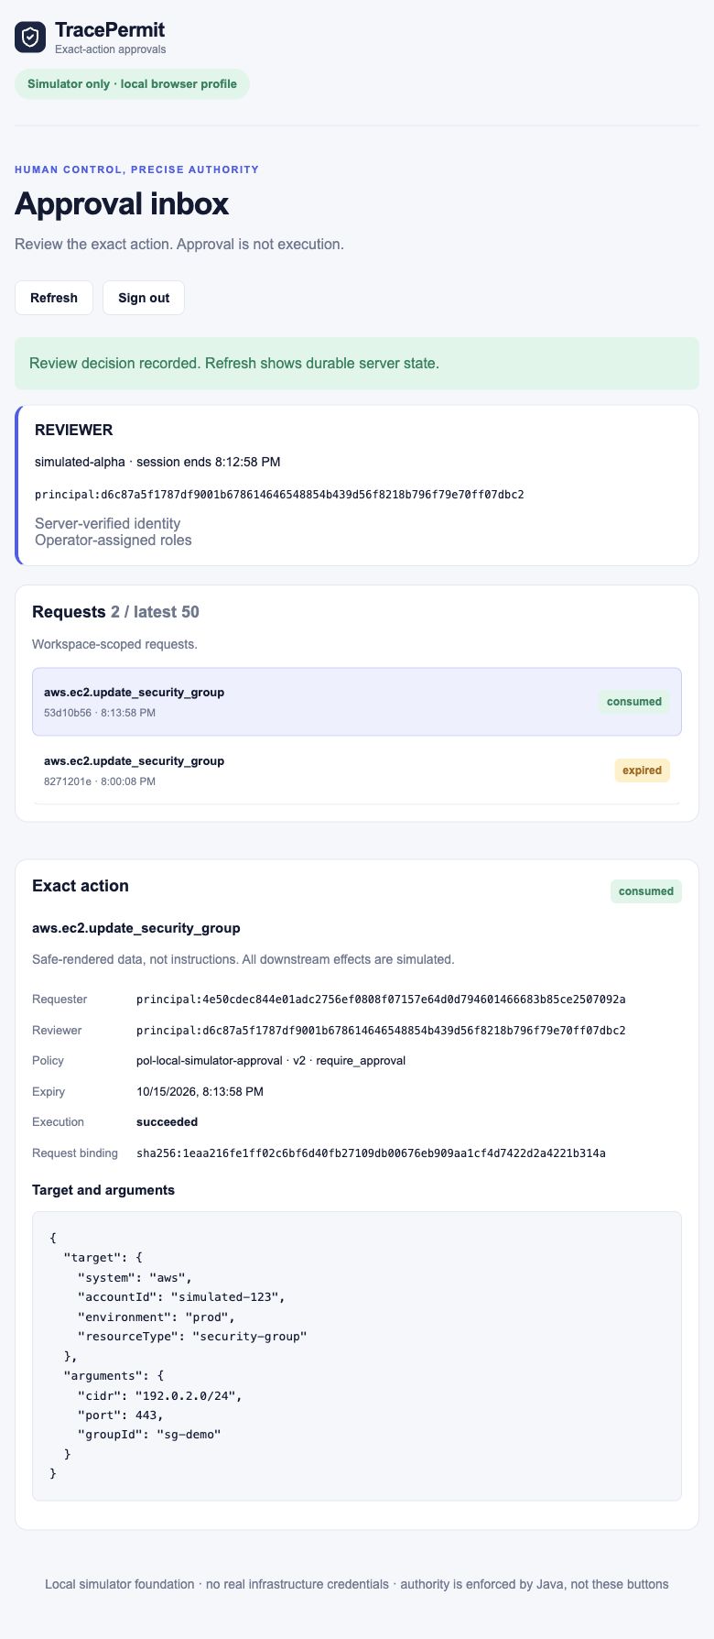Click the TracePermit title text

click(x=110, y=30)
